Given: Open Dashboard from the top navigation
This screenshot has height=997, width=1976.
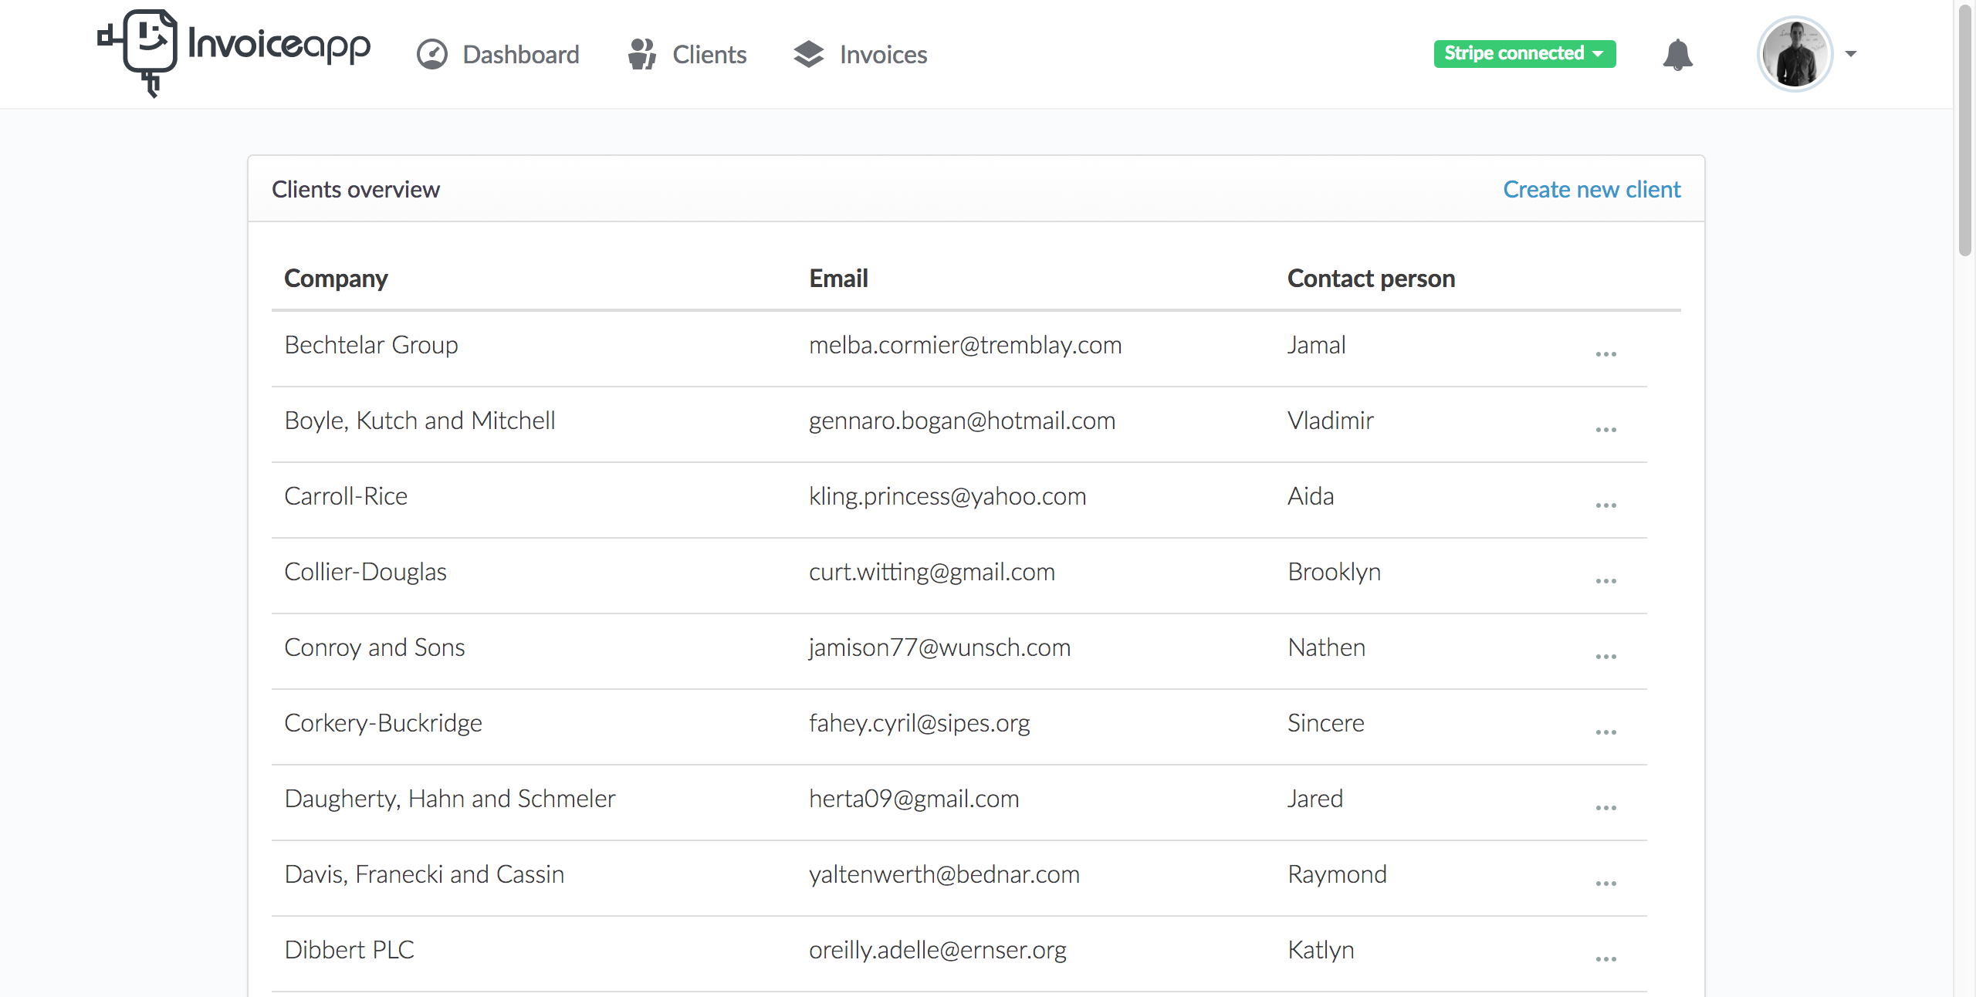Looking at the screenshot, I should point(520,54).
